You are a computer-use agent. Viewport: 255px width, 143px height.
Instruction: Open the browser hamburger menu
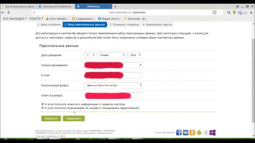[237, 6]
